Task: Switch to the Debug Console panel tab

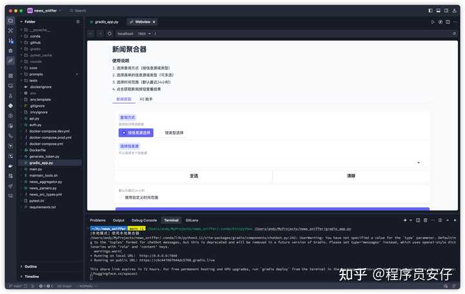Action: (x=144, y=220)
